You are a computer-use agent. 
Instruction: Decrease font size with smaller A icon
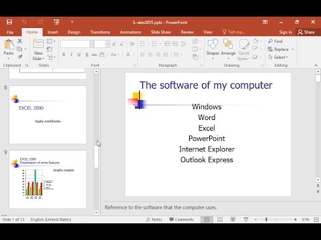tap(122, 44)
